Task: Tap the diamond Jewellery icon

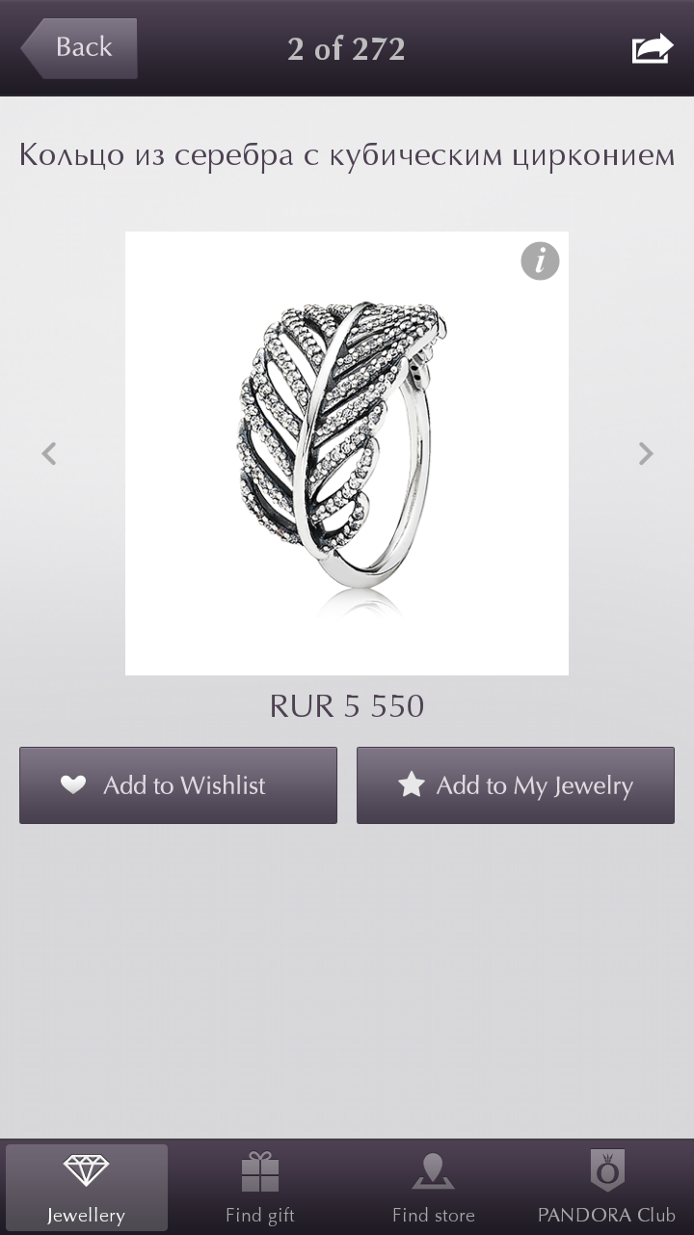Action: [86, 1170]
